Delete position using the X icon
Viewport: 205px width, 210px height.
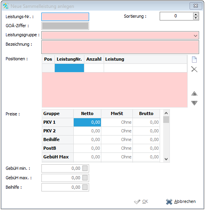(194, 69)
